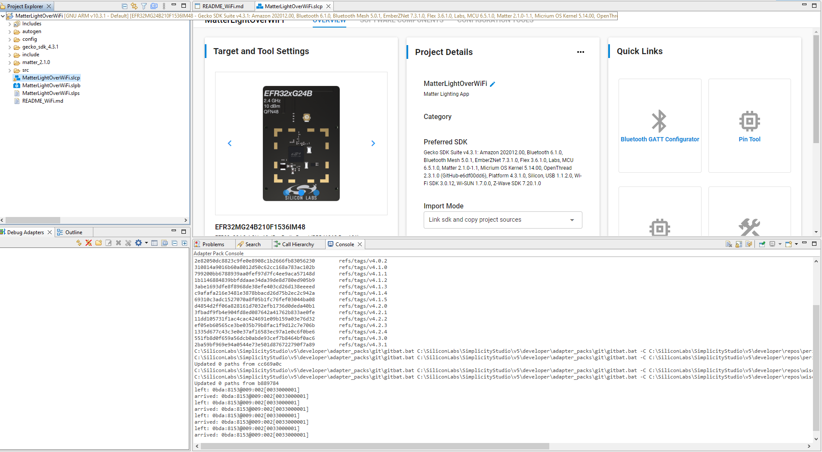Open the Project Explorer filter icon
Image resolution: width=822 pixels, height=452 pixels.
click(144, 6)
